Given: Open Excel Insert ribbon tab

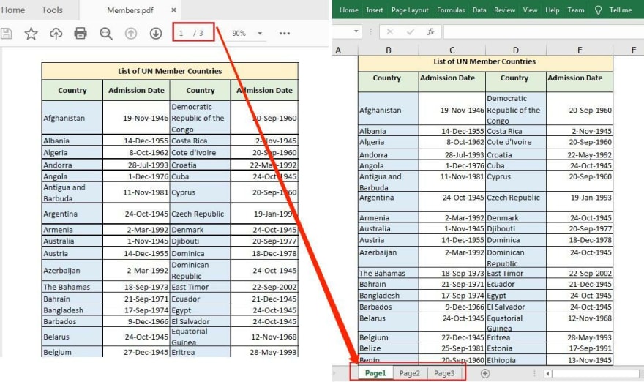Looking at the screenshot, I should [x=375, y=10].
